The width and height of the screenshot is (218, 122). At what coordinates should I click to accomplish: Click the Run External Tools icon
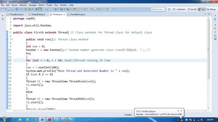[x=67, y=9]
